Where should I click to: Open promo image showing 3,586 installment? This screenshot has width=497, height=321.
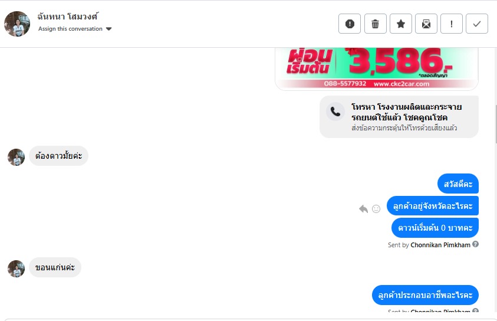click(x=377, y=68)
